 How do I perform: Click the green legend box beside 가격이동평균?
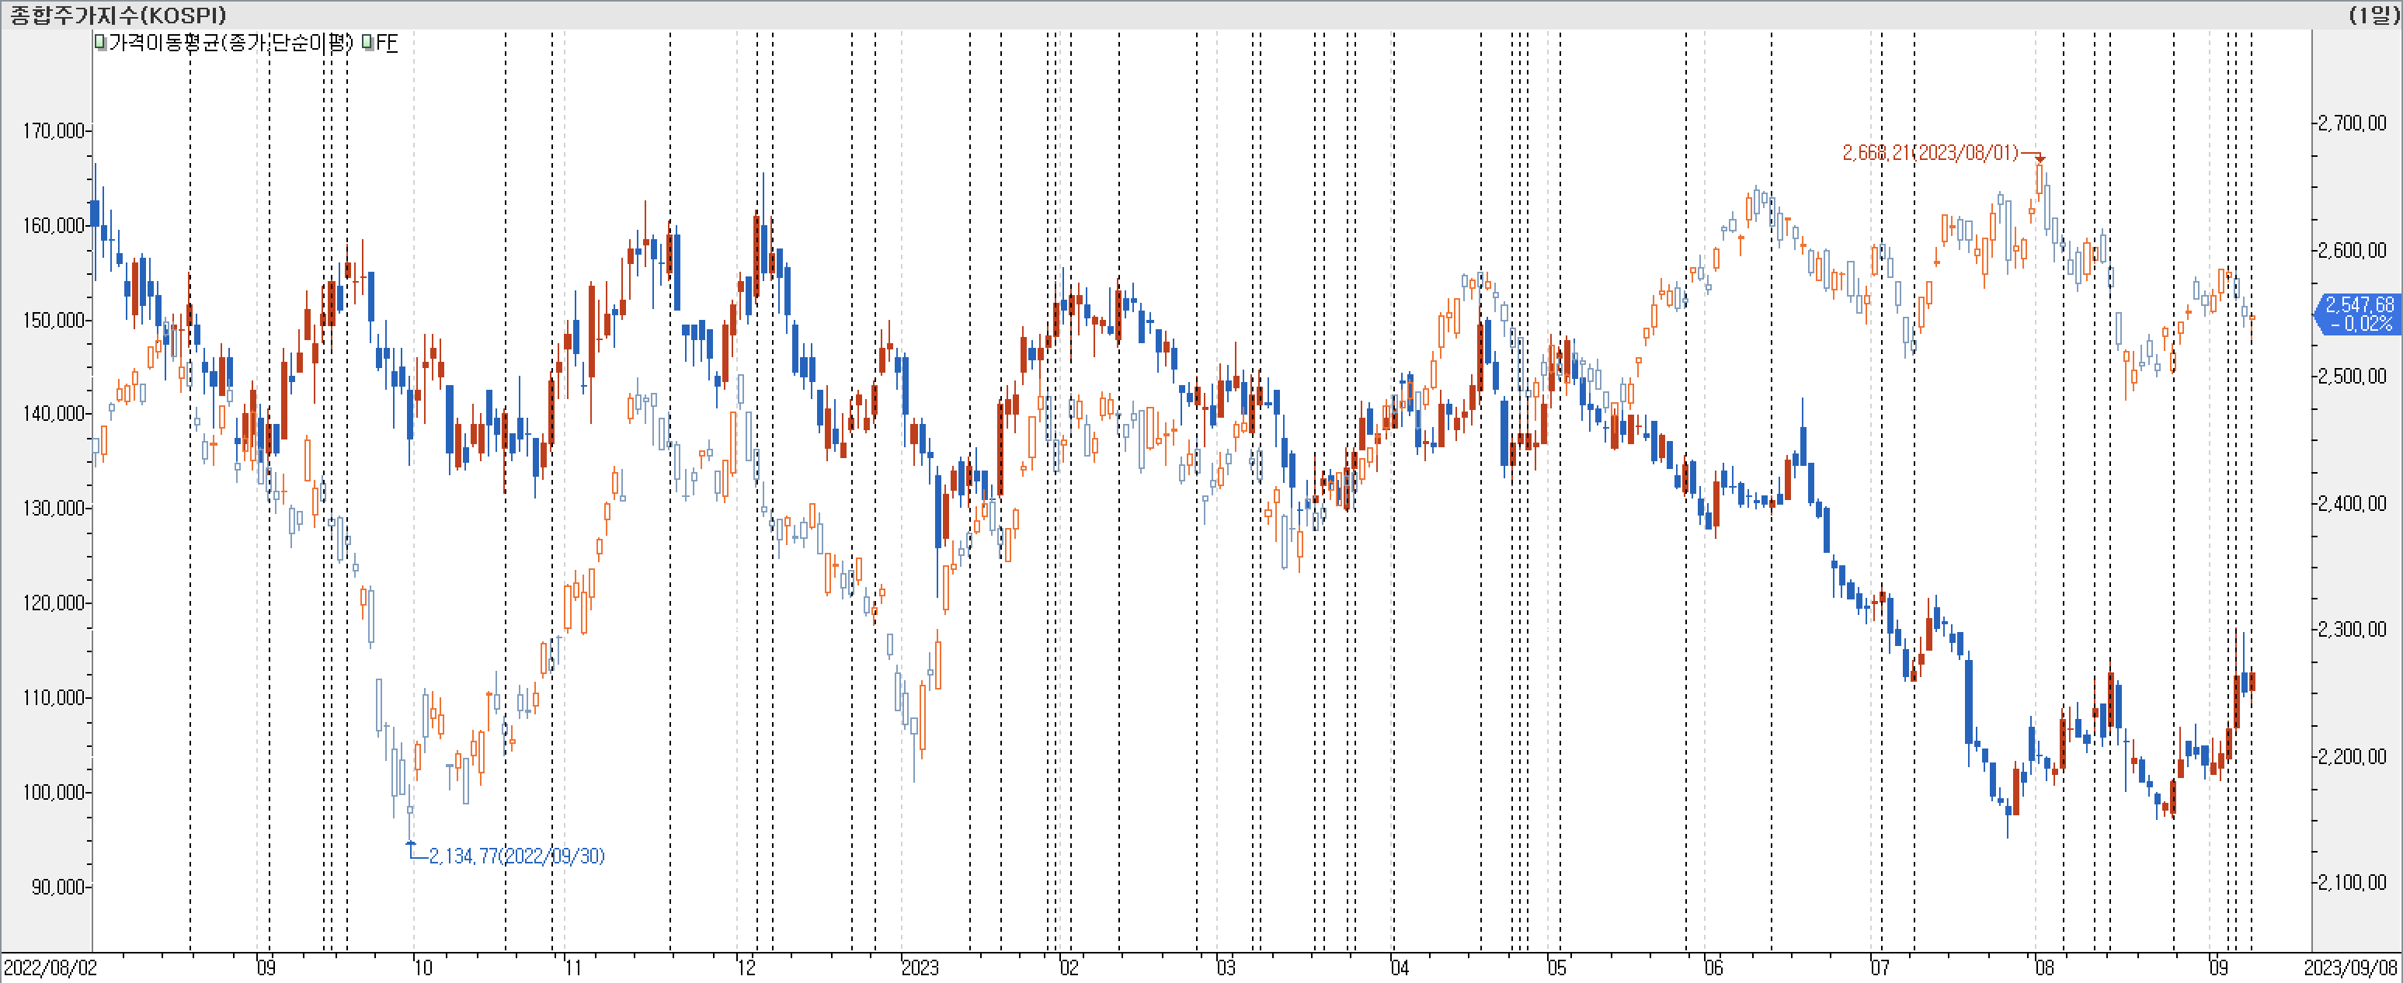coord(101,42)
